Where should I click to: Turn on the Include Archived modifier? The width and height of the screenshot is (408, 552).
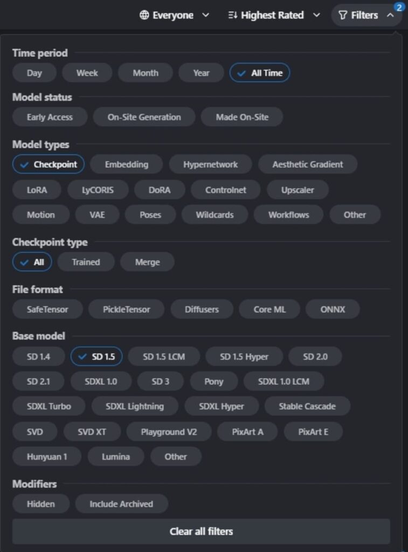[x=121, y=504]
